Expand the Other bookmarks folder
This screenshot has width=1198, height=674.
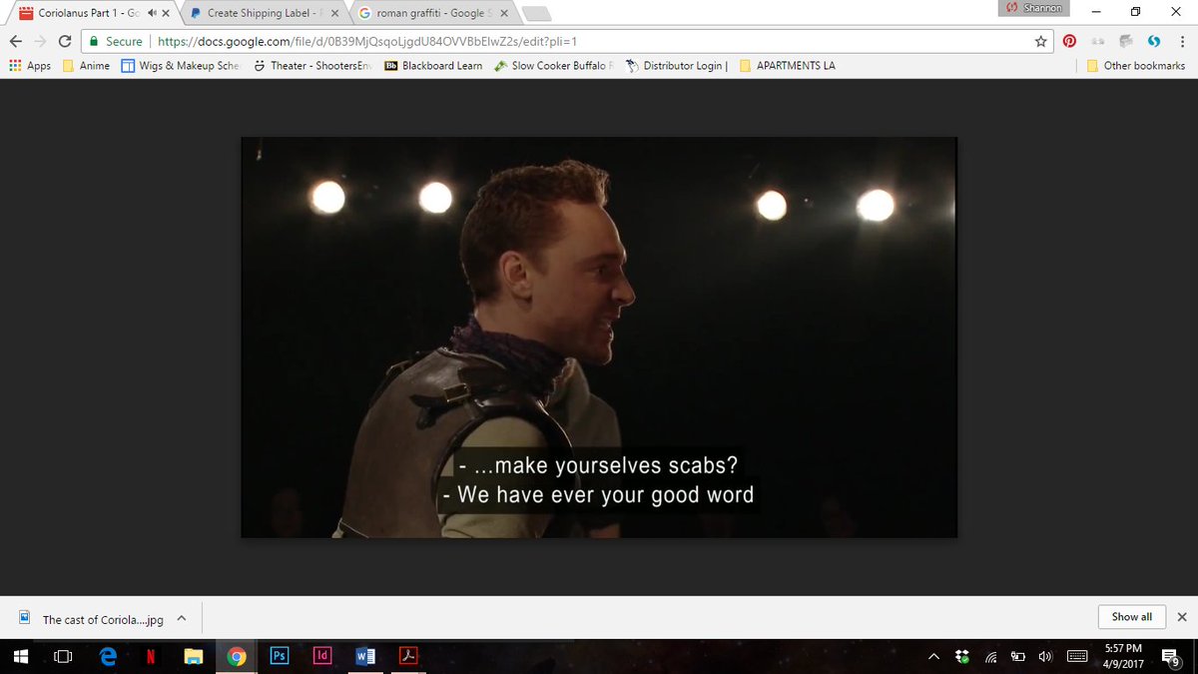click(x=1136, y=66)
